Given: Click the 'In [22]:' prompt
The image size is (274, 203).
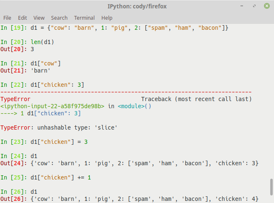Looking at the screenshot, I should [14, 85].
